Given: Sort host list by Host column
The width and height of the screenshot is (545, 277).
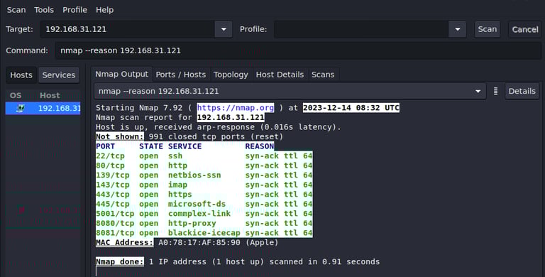Looking at the screenshot, I should (50, 95).
